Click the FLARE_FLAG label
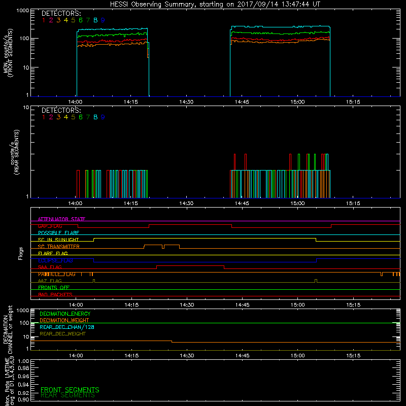Image resolution: width=406 pixels, height=406 pixels. coord(53,253)
